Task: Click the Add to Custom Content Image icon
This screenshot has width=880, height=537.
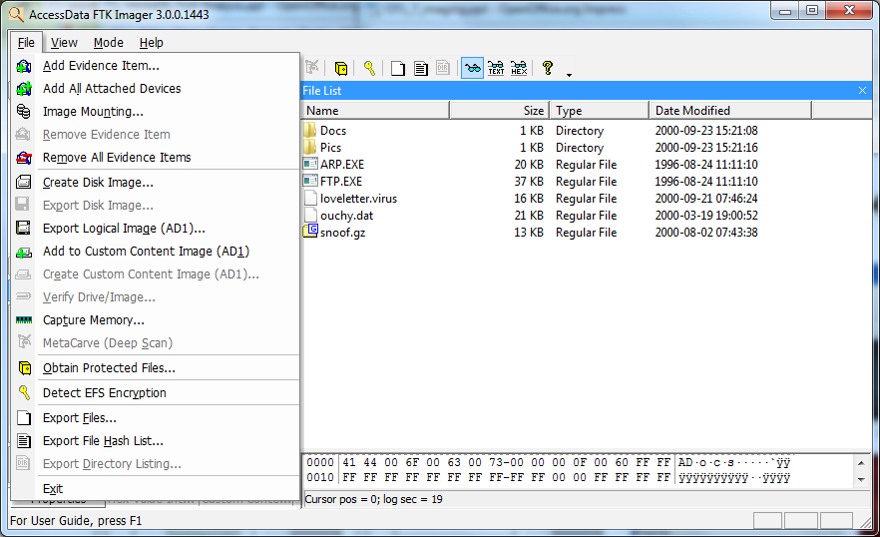Action: coord(24,252)
